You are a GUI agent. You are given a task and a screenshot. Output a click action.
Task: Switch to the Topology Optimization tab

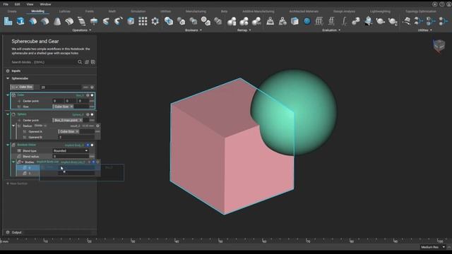[x=421, y=11]
